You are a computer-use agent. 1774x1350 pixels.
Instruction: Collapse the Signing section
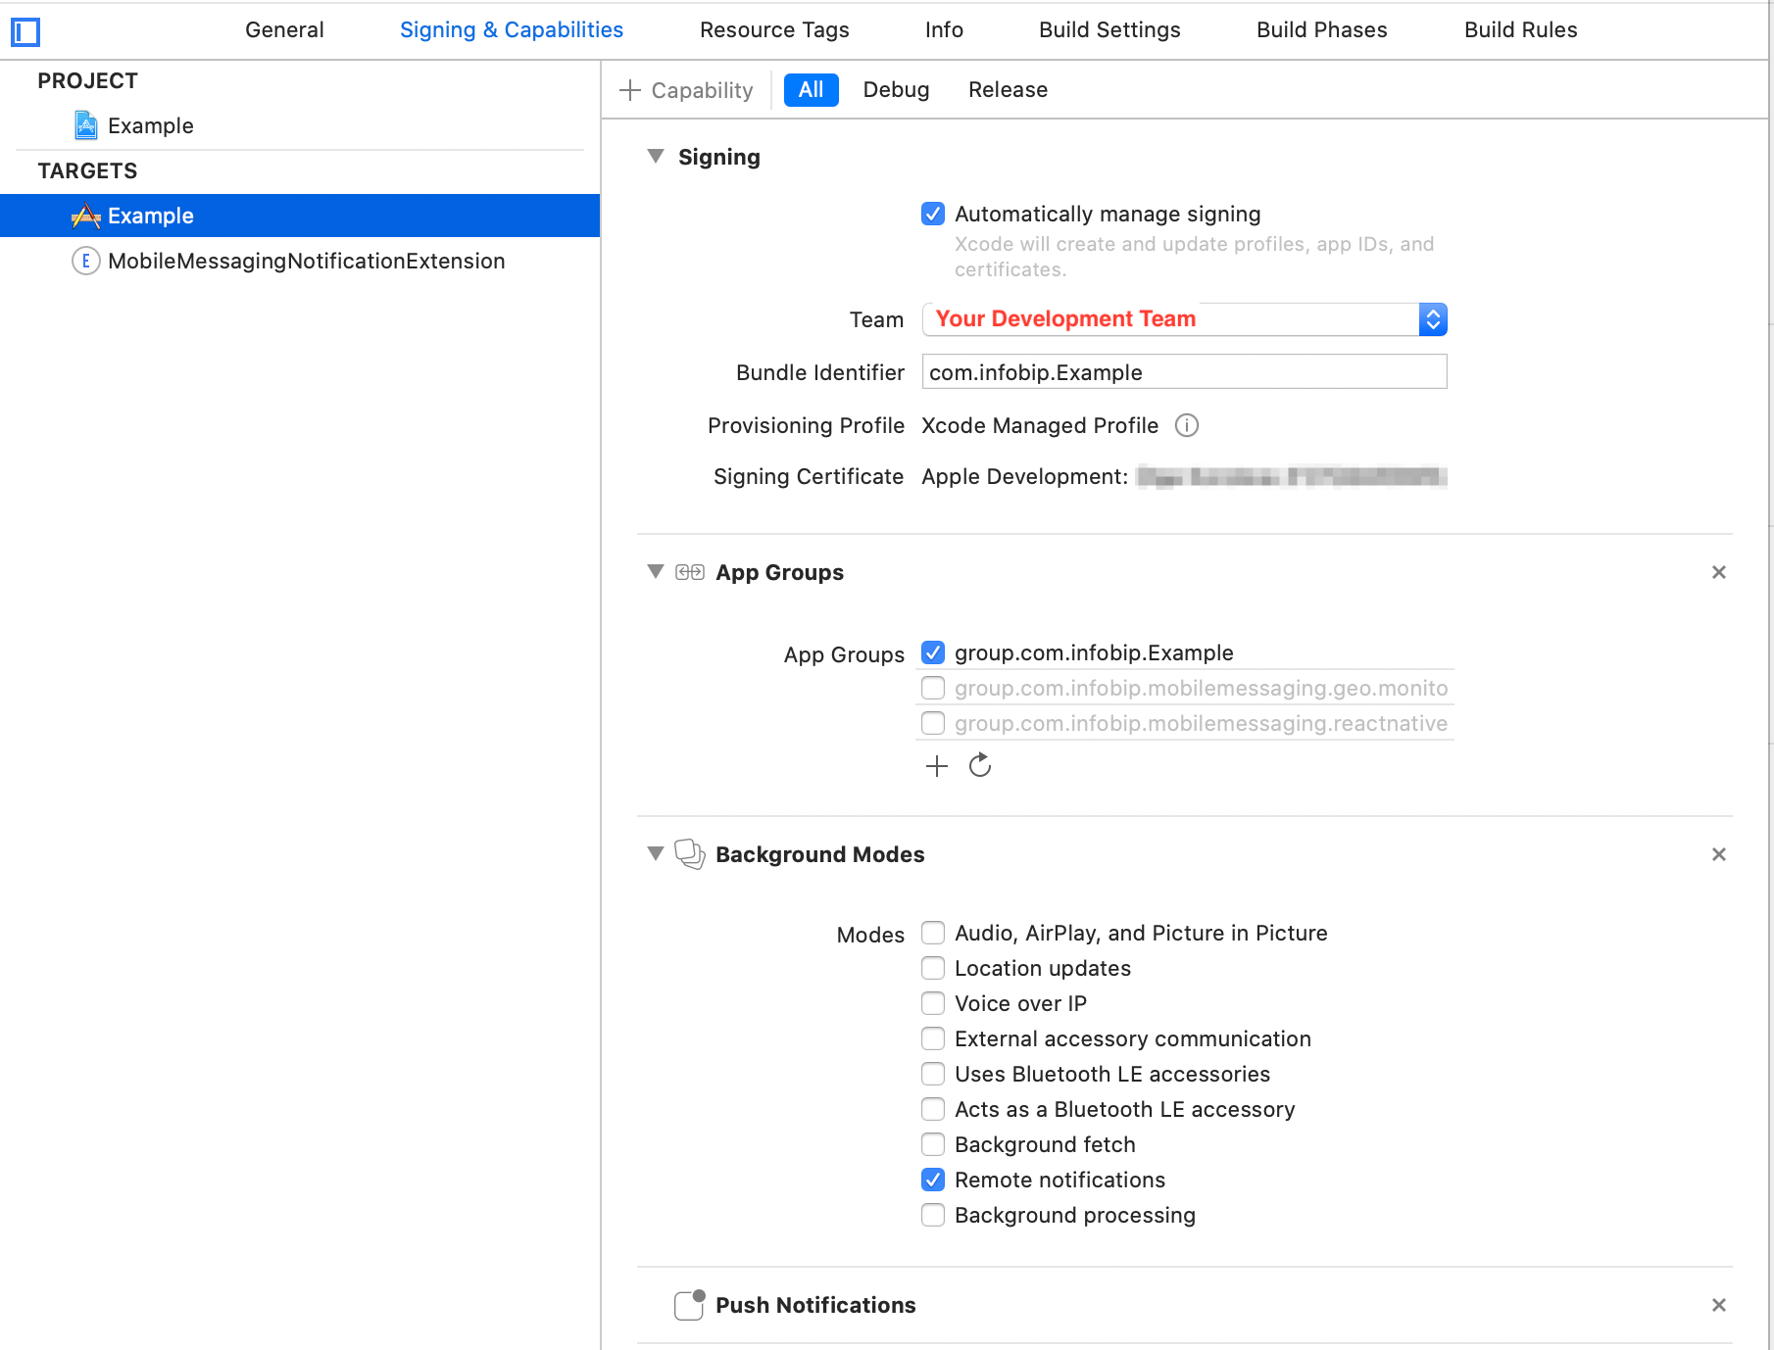point(655,157)
